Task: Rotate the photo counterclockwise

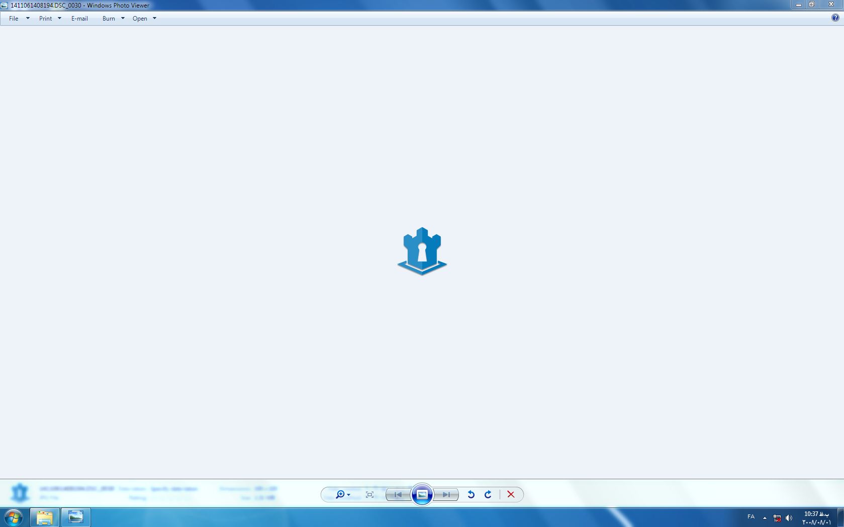Action: pyautogui.click(x=471, y=494)
